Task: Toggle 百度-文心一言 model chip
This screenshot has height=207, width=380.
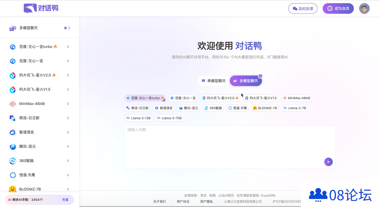Action: click(x=183, y=98)
